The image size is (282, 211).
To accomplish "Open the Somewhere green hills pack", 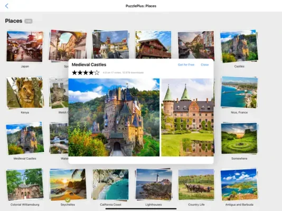I will [239, 138].
